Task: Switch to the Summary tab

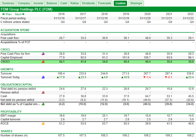Action: click(x=8, y=3)
